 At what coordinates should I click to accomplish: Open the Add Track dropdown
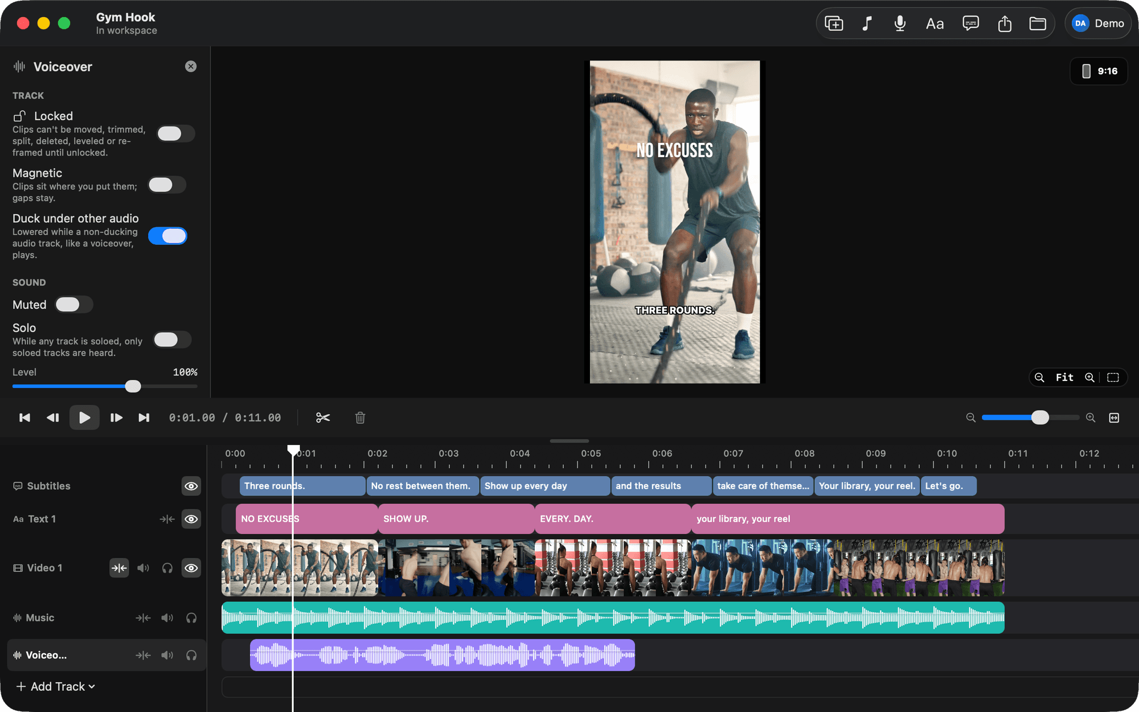(55, 686)
